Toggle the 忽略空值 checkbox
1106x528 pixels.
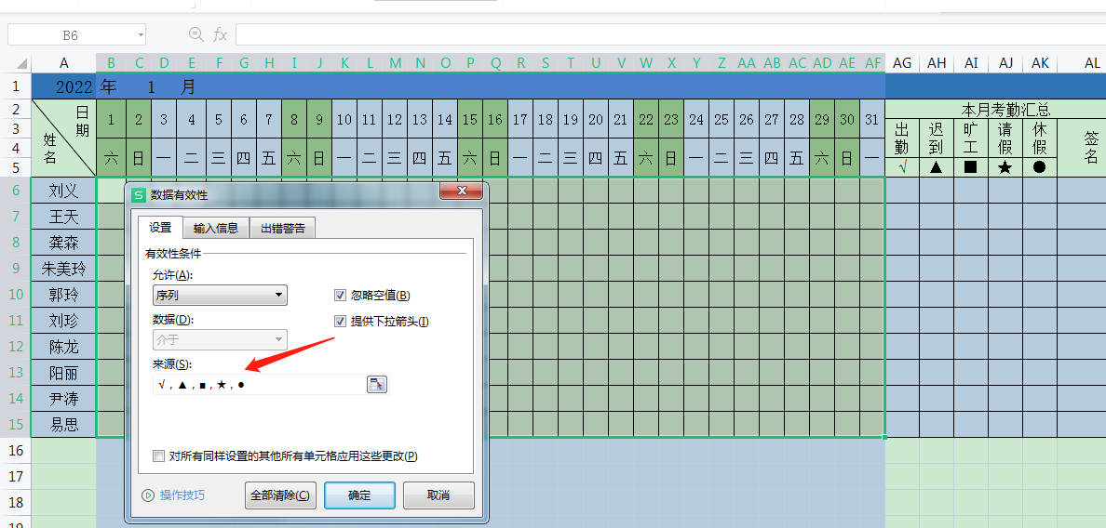(x=340, y=295)
